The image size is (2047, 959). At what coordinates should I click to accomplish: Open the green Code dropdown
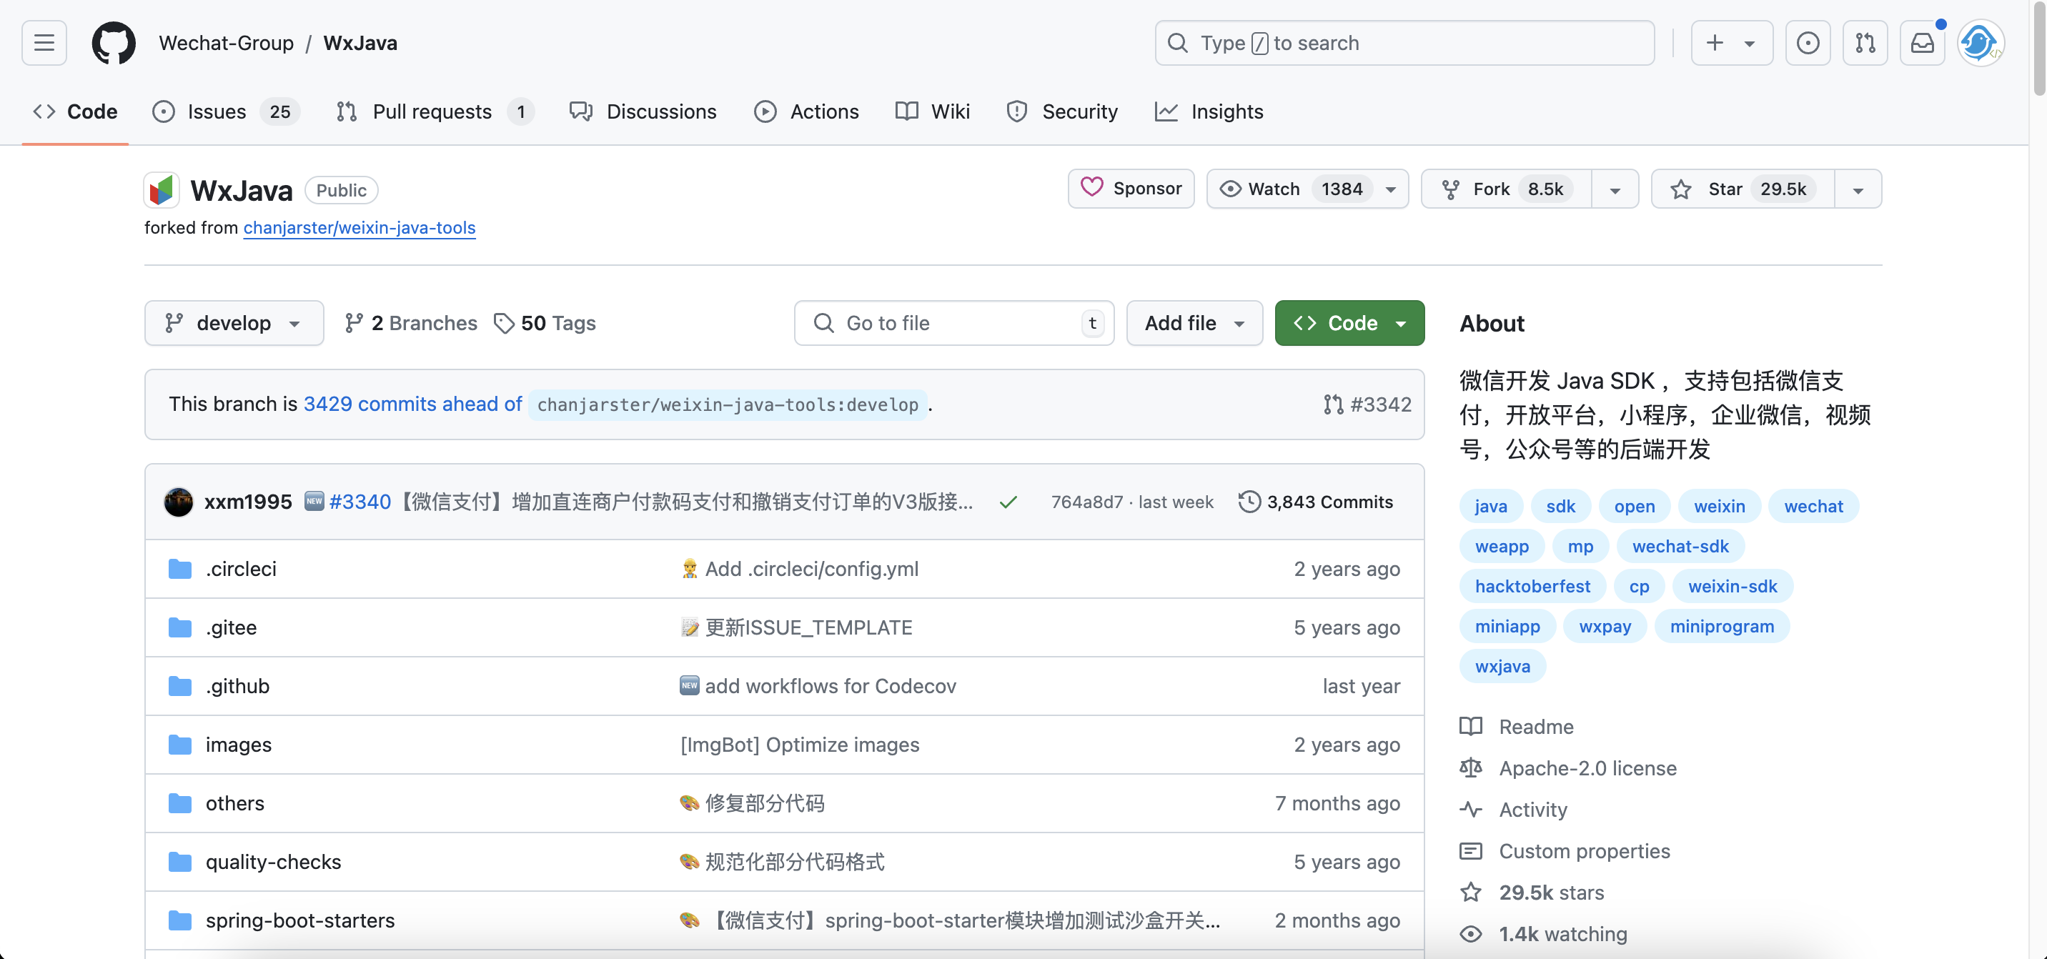point(1349,324)
